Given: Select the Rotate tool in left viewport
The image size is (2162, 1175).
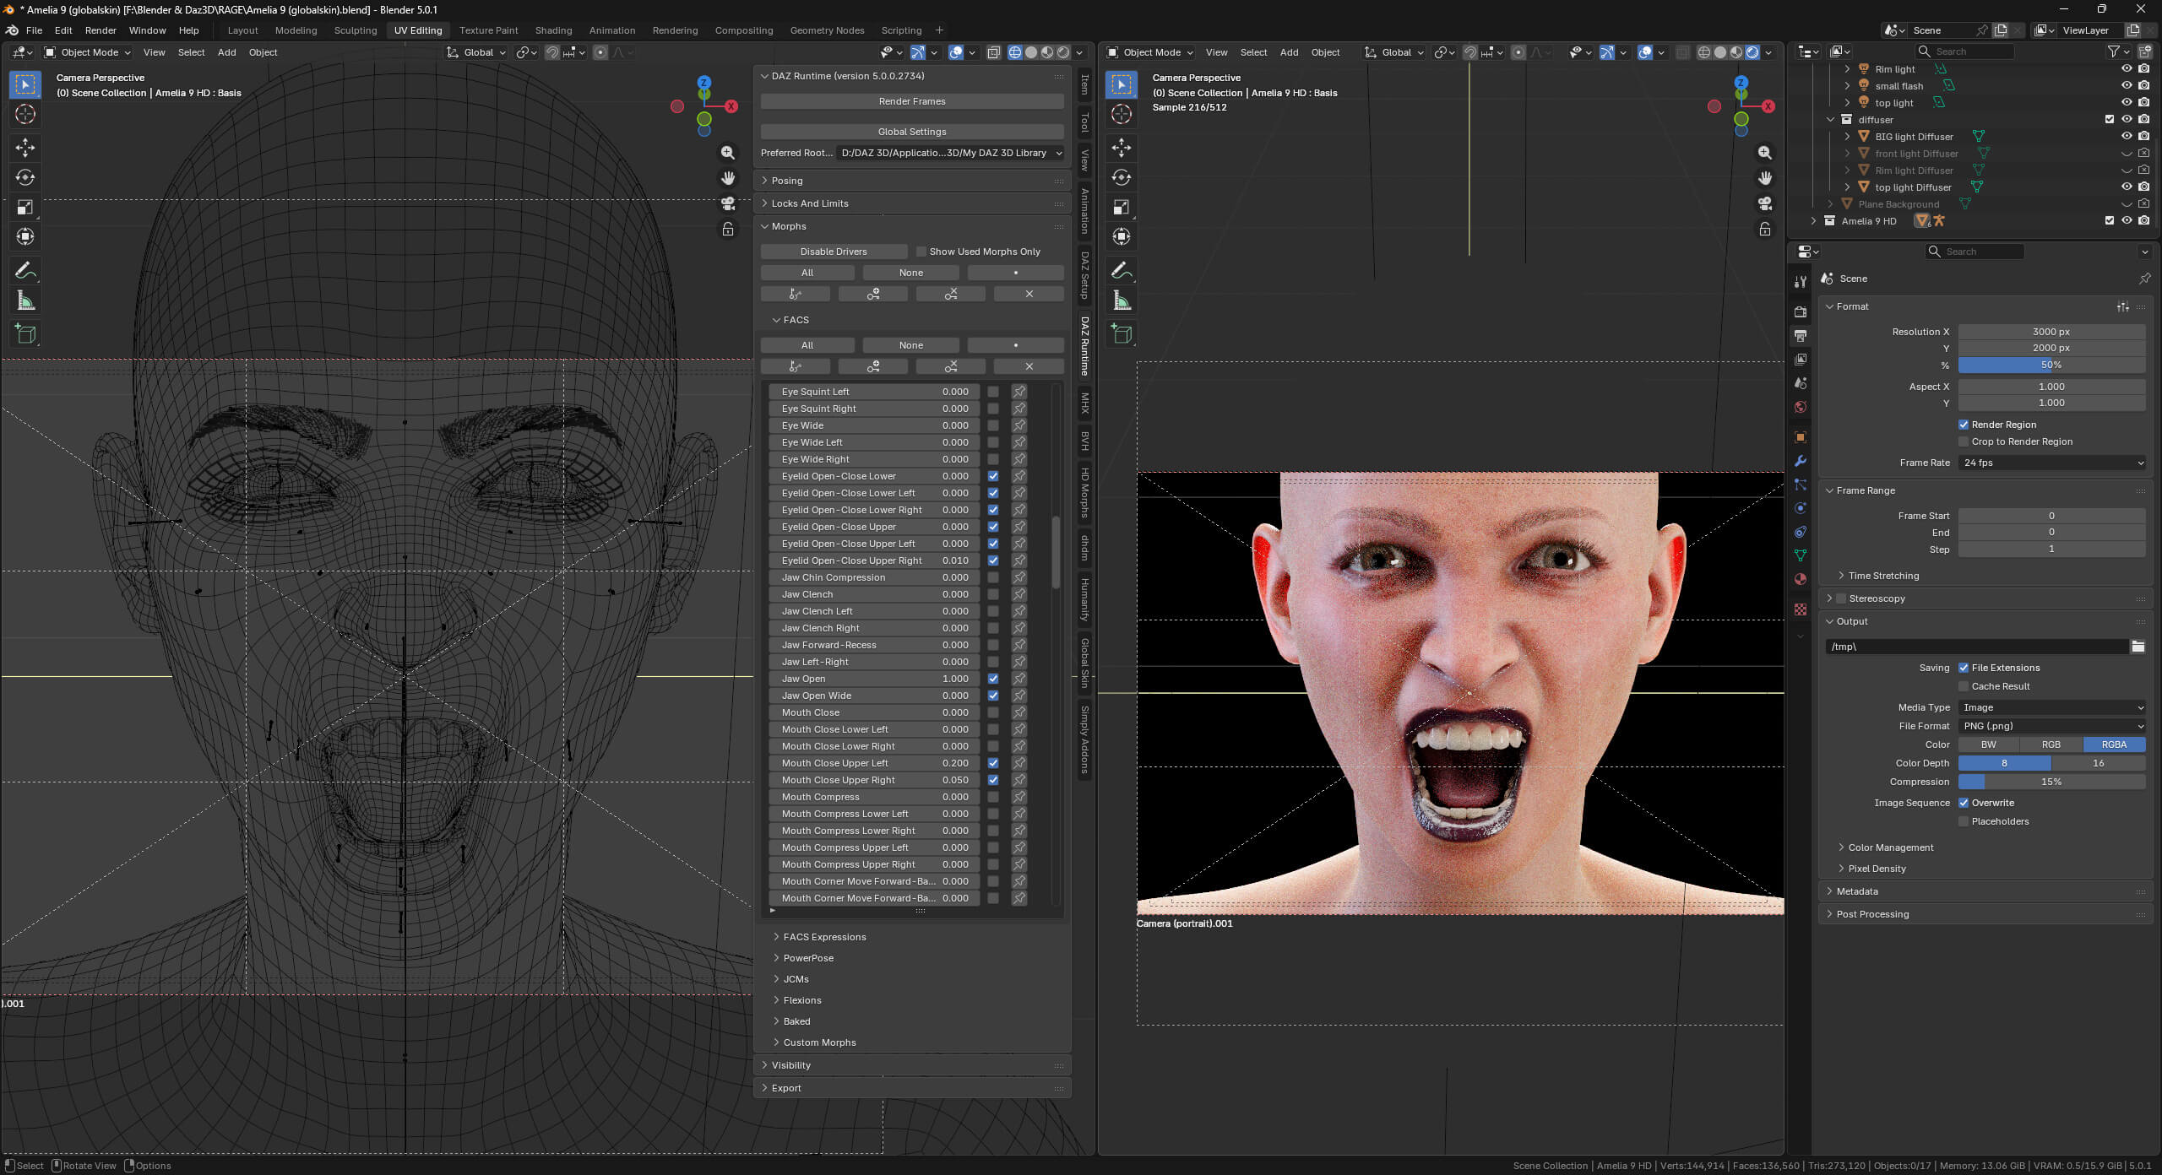Looking at the screenshot, I should pyautogui.click(x=25, y=177).
